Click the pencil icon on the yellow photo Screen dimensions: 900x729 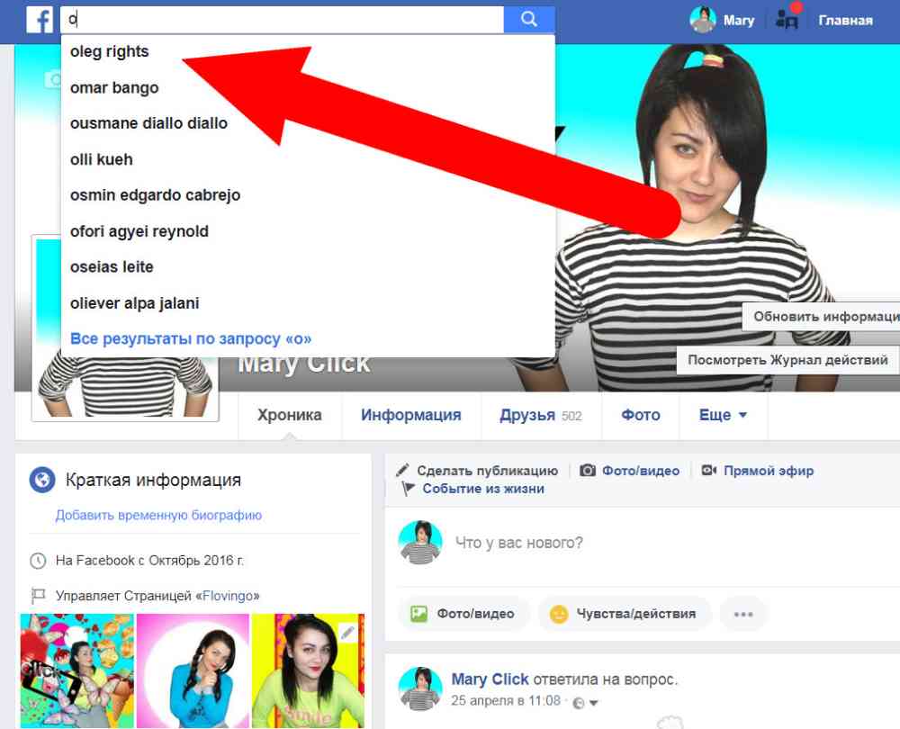[x=348, y=633]
